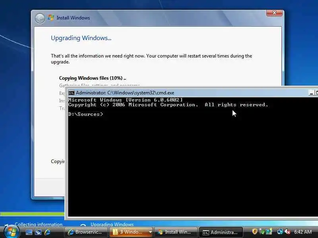Click the Collecting information step label
The height and width of the screenshot is (238, 318).
click(39, 224)
